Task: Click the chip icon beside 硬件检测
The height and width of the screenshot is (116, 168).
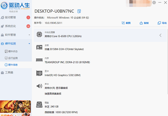Action: pos(2,44)
